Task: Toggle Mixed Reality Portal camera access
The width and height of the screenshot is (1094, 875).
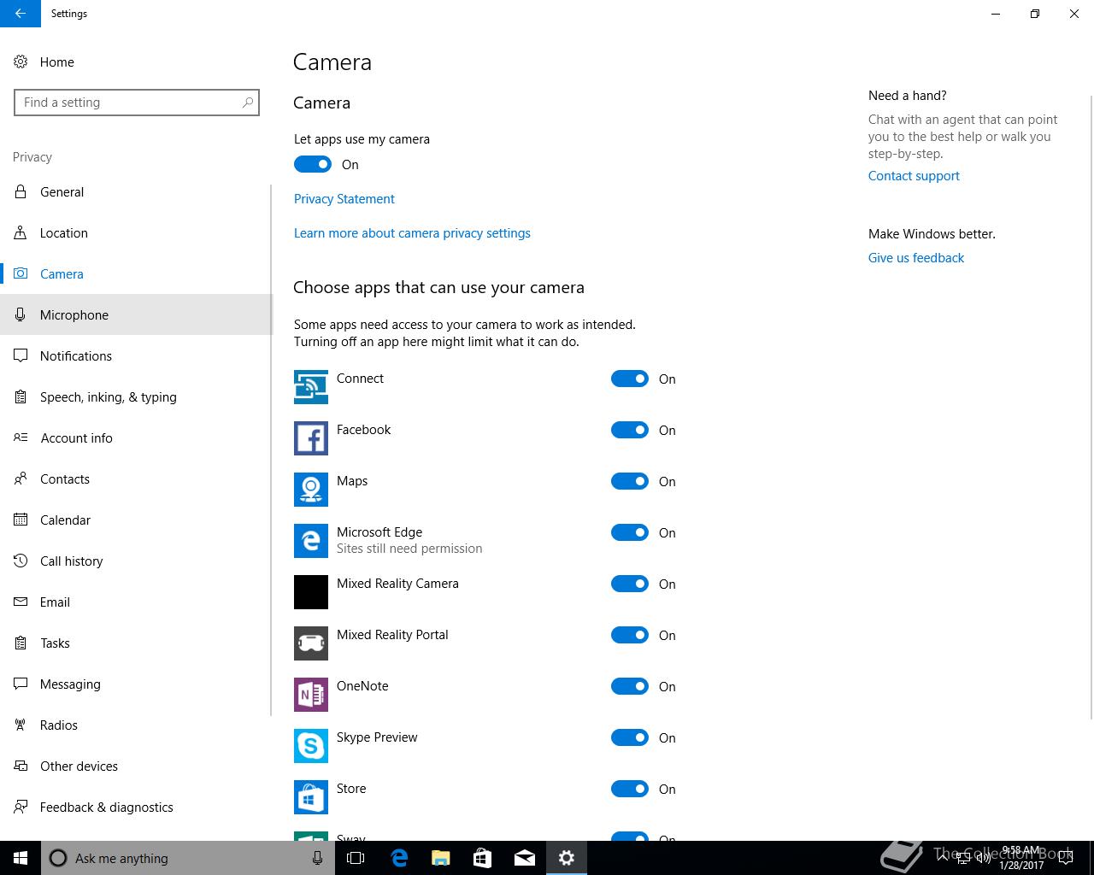Action: click(630, 635)
